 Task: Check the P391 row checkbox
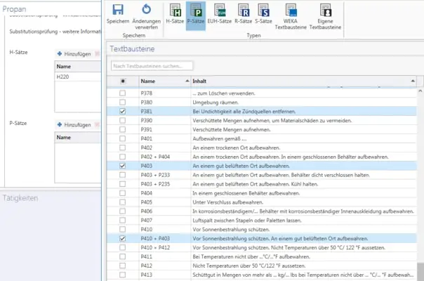tap(122, 129)
